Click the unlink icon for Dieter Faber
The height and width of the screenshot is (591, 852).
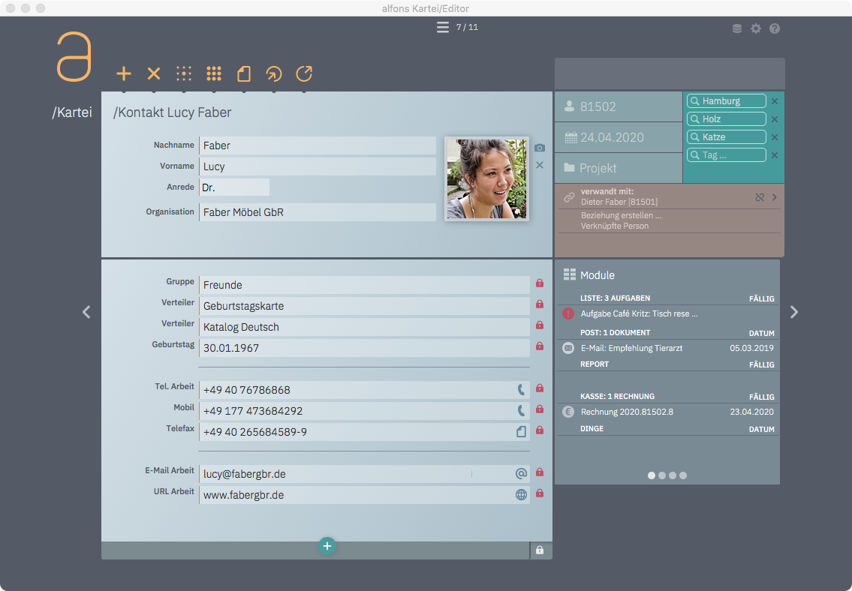(x=760, y=197)
